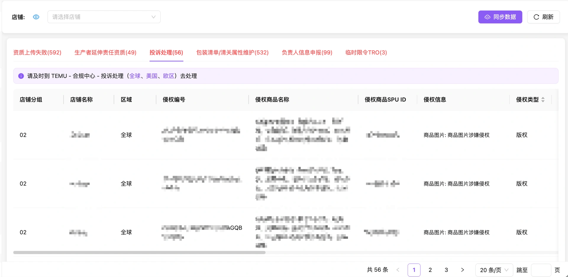Click the 区域 column header

pos(135,100)
